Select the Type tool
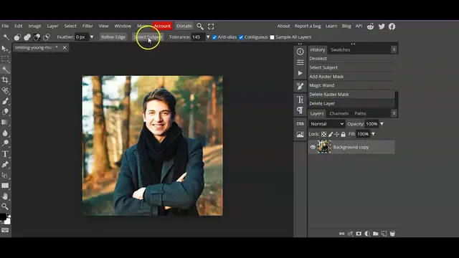 coord(5,154)
